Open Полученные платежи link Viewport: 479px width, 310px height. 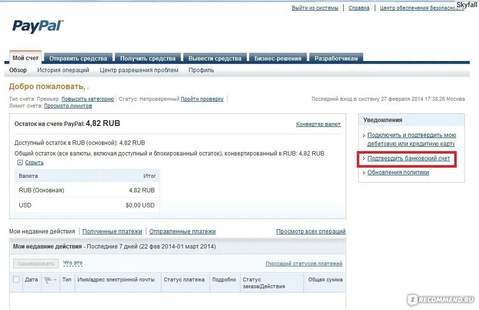[112, 232]
